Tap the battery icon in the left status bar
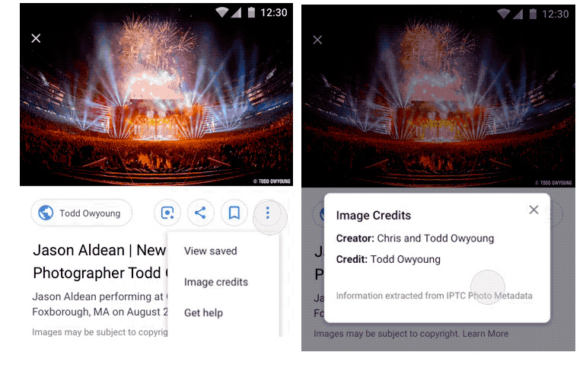586x381 pixels. tap(250, 13)
